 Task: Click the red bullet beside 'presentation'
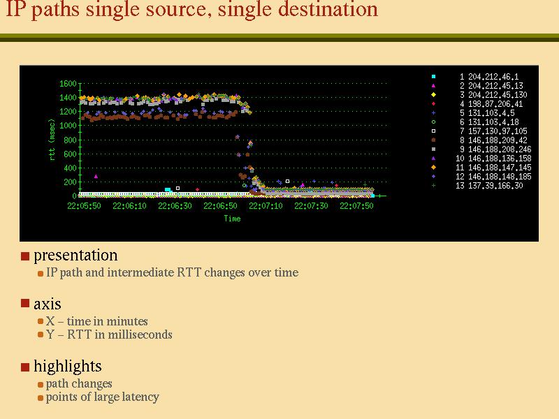coord(25,256)
